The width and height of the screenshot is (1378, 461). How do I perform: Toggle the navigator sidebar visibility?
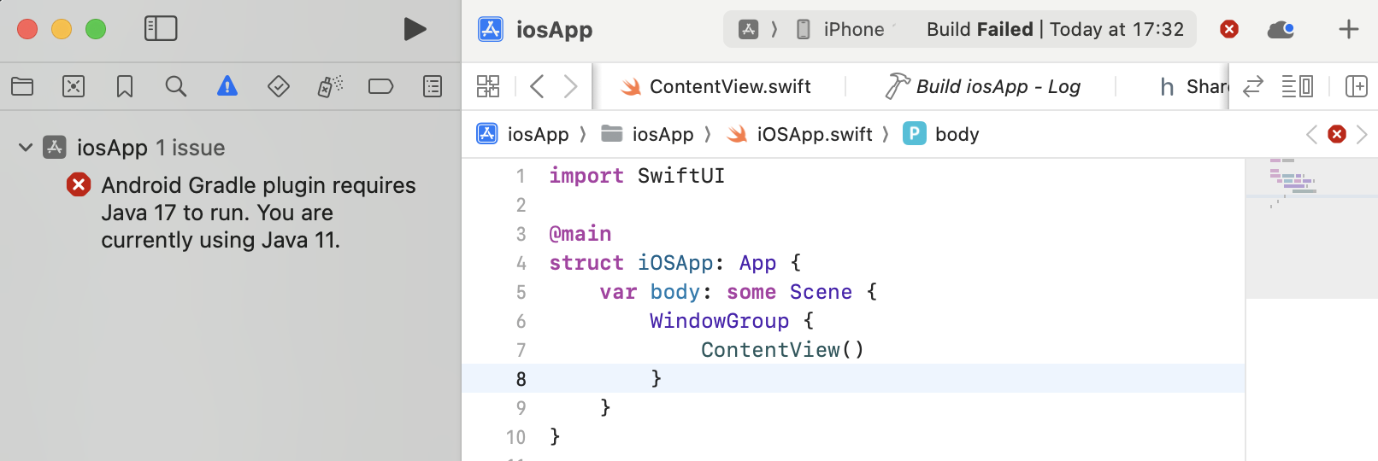[161, 29]
